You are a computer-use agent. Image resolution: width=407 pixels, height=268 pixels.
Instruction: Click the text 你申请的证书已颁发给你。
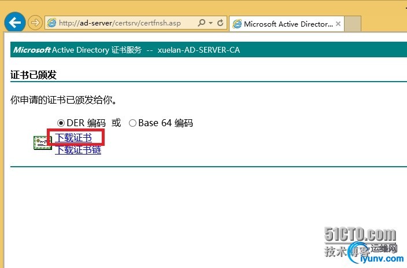[x=64, y=100]
